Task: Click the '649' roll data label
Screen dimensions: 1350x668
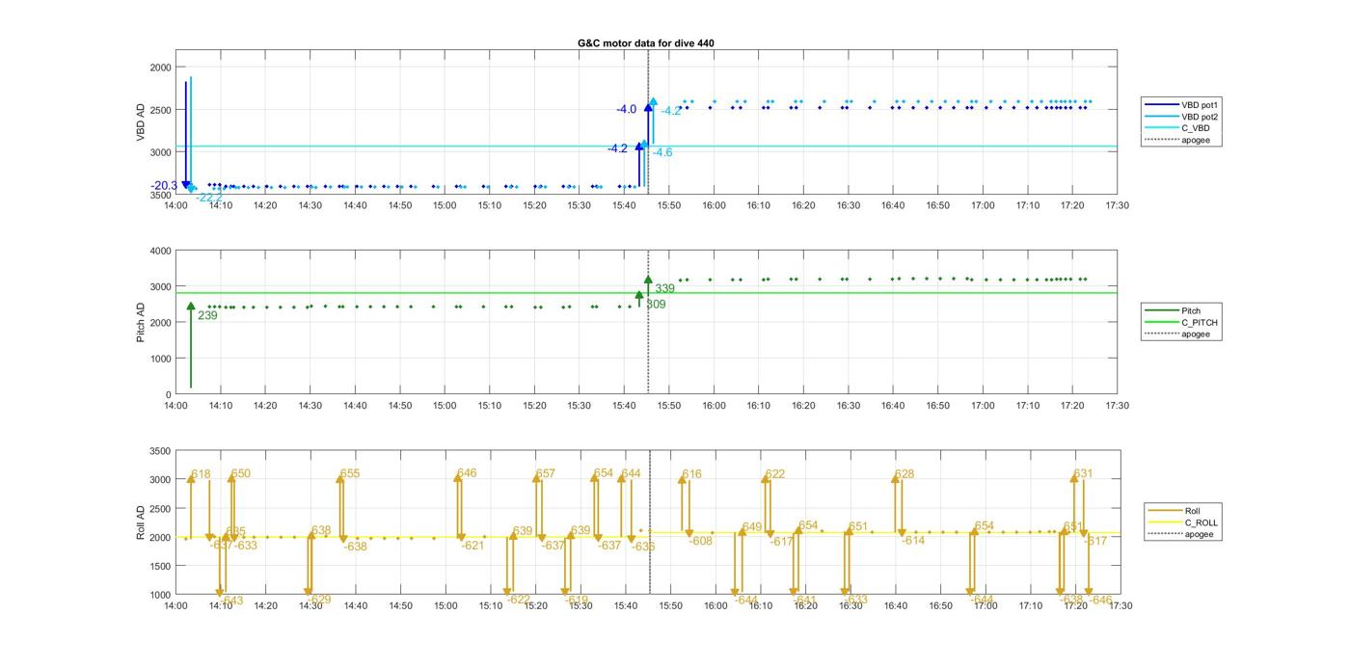Action: [x=752, y=527]
